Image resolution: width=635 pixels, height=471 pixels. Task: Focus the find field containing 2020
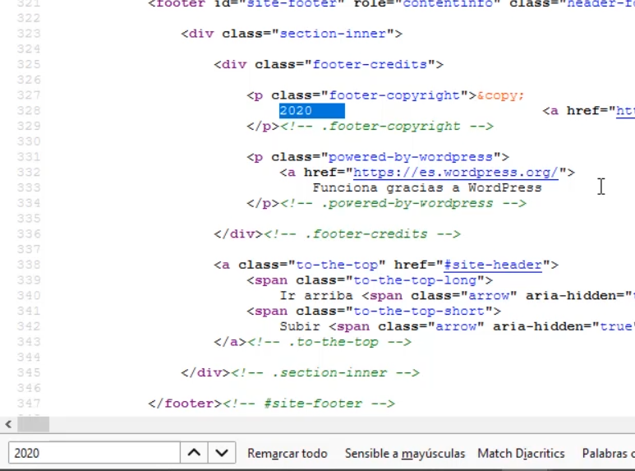pyautogui.click(x=94, y=453)
